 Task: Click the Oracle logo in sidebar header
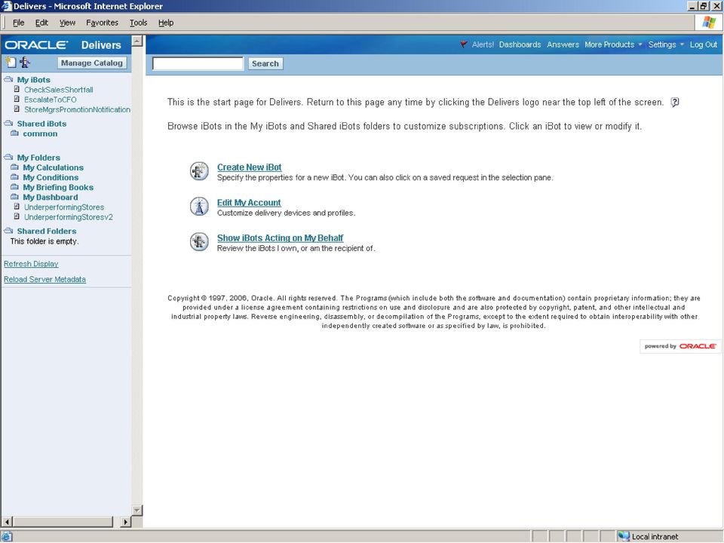tap(36, 44)
